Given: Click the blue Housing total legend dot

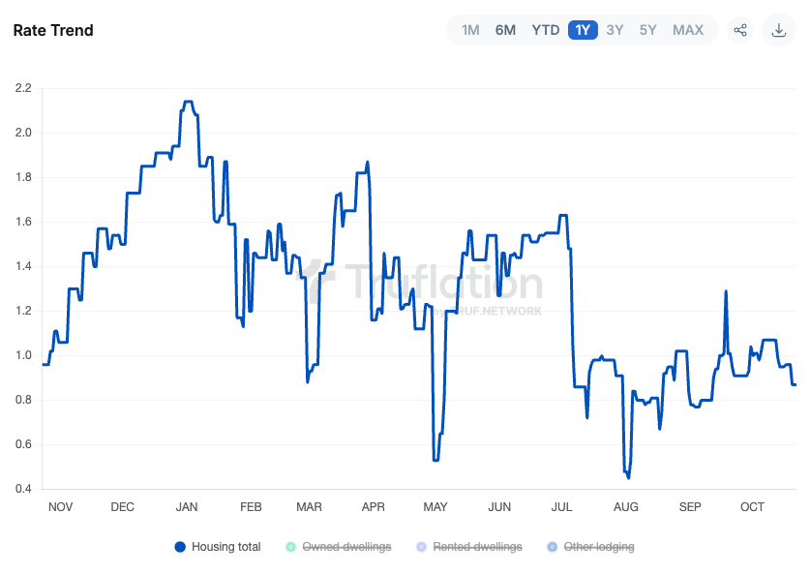Looking at the screenshot, I should coord(178,546).
